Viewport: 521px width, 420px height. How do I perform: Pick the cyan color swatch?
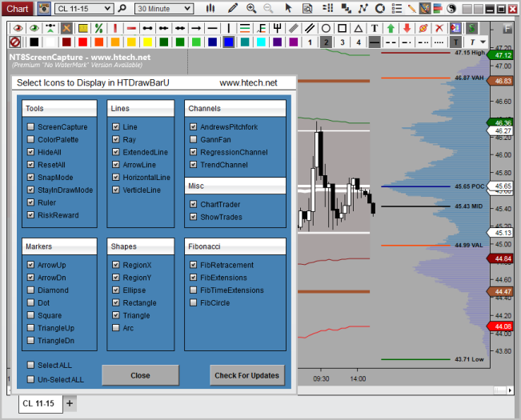261,42
